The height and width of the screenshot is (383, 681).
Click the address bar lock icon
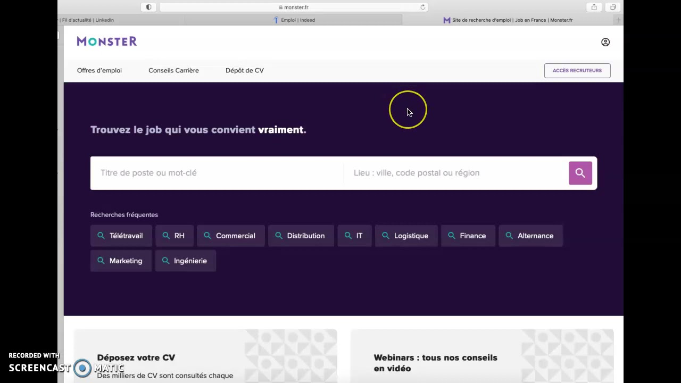[281, 7]
